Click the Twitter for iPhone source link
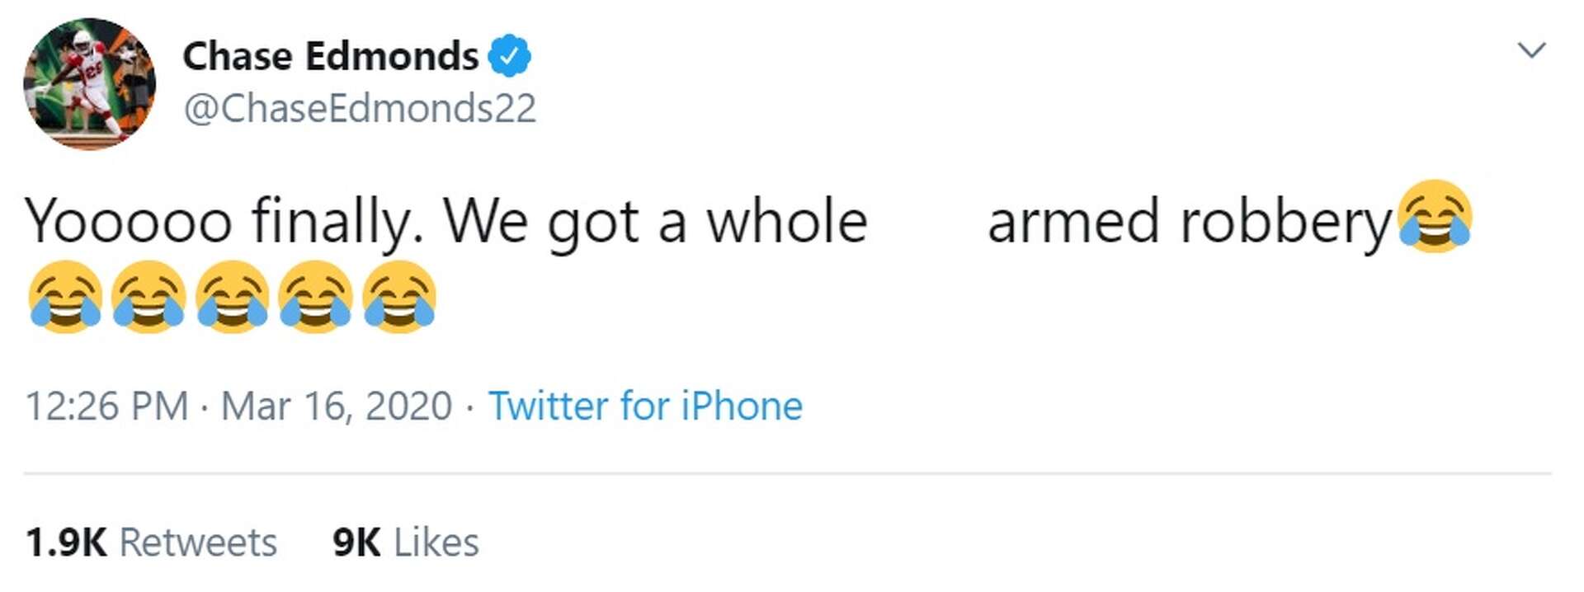 (645, 406)
